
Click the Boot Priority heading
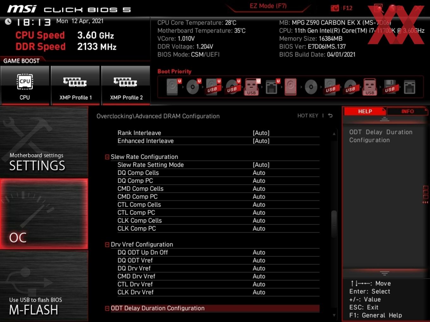pyautogui.click(x=175, y=71)
